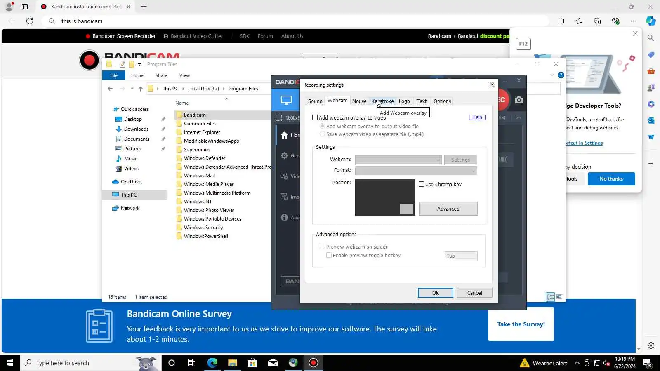
Task: Open the View ribbon tab in File Explorer
Action: click(x=184, y=75)
